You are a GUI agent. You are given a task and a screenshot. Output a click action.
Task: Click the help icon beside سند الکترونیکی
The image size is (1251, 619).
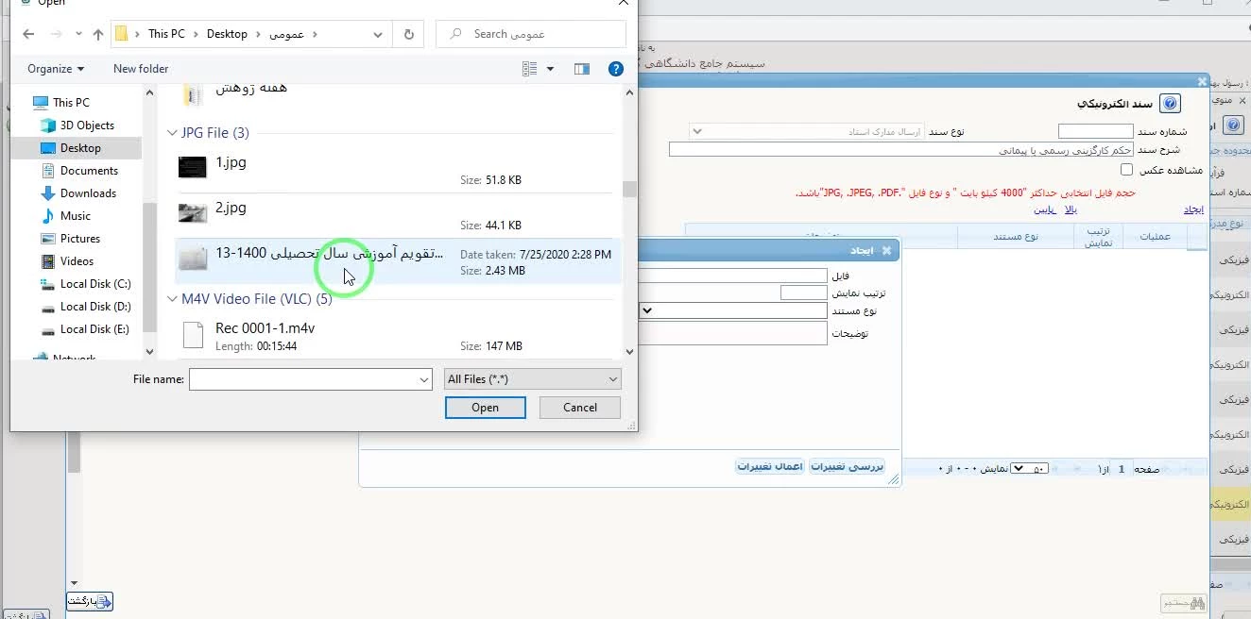coord(1170,104)
